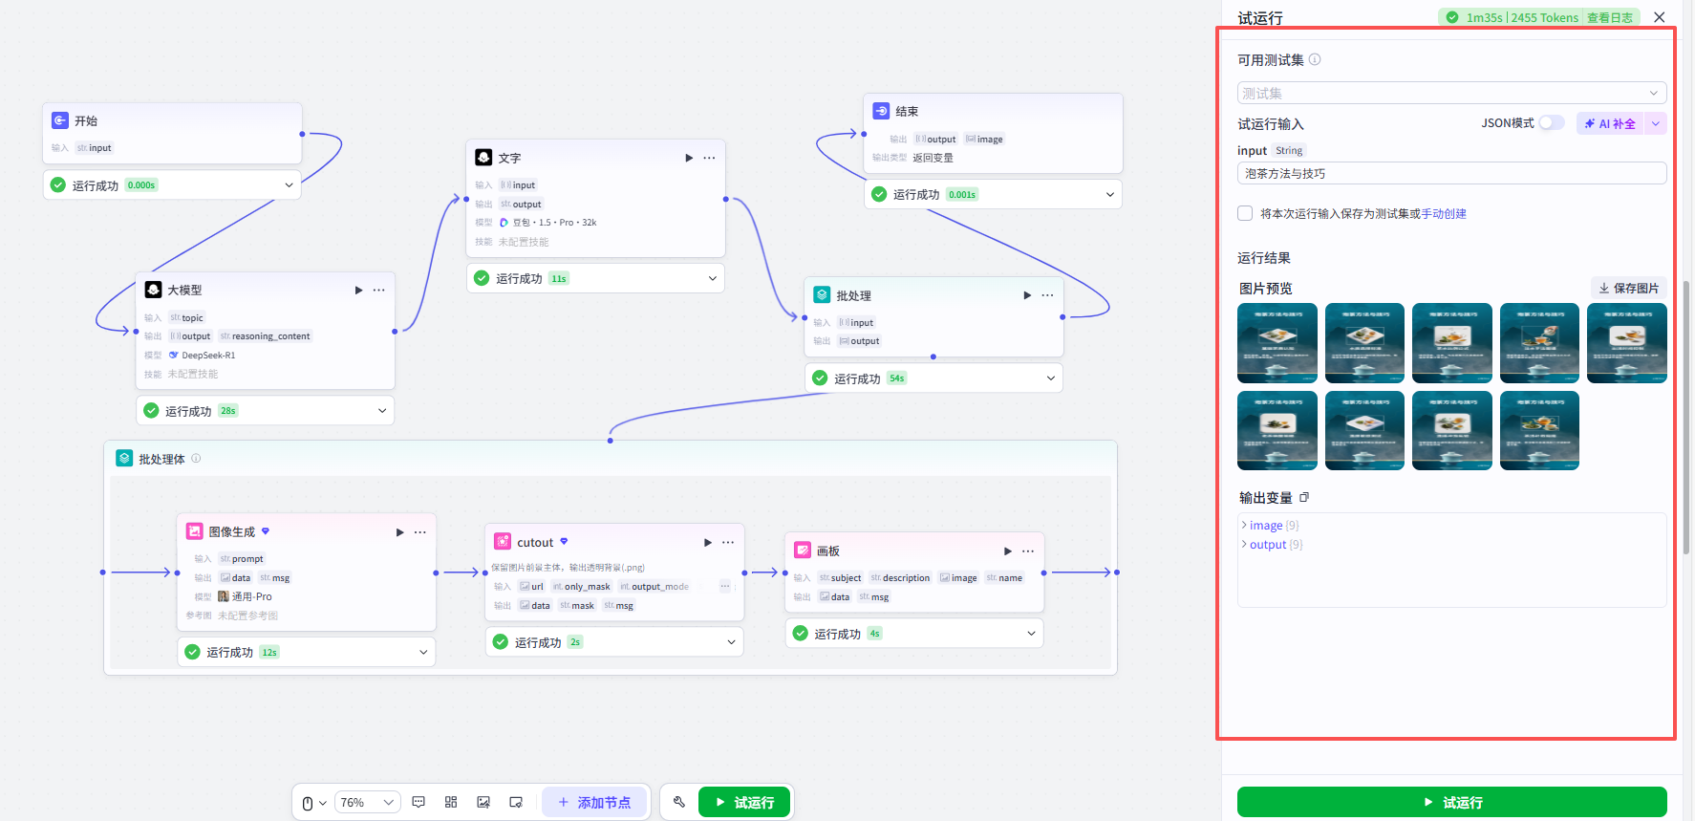Open the 文字 node three-dots menu

point(709,158)
